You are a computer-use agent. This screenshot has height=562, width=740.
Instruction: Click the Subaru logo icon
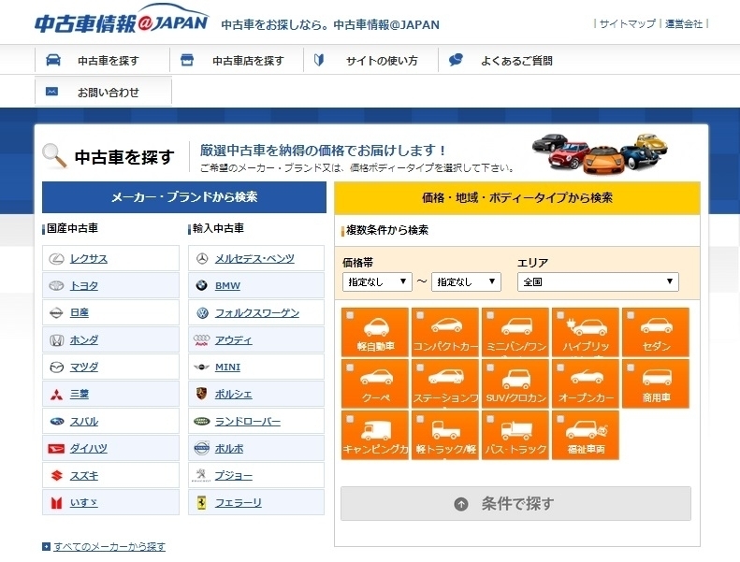57,422
